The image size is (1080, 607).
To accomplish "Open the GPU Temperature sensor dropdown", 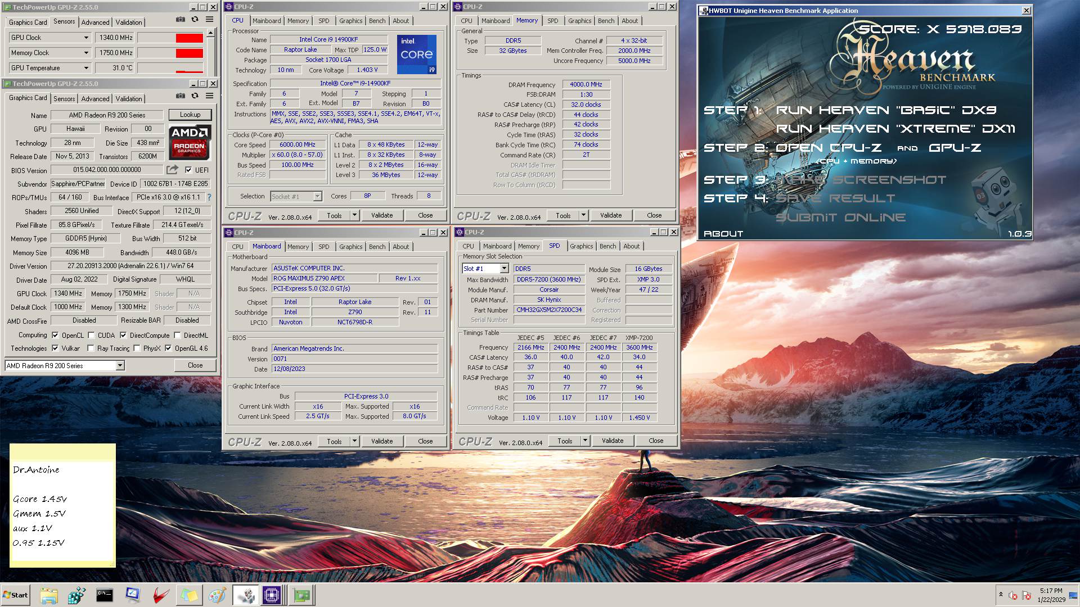I will (x=86, y=68).
